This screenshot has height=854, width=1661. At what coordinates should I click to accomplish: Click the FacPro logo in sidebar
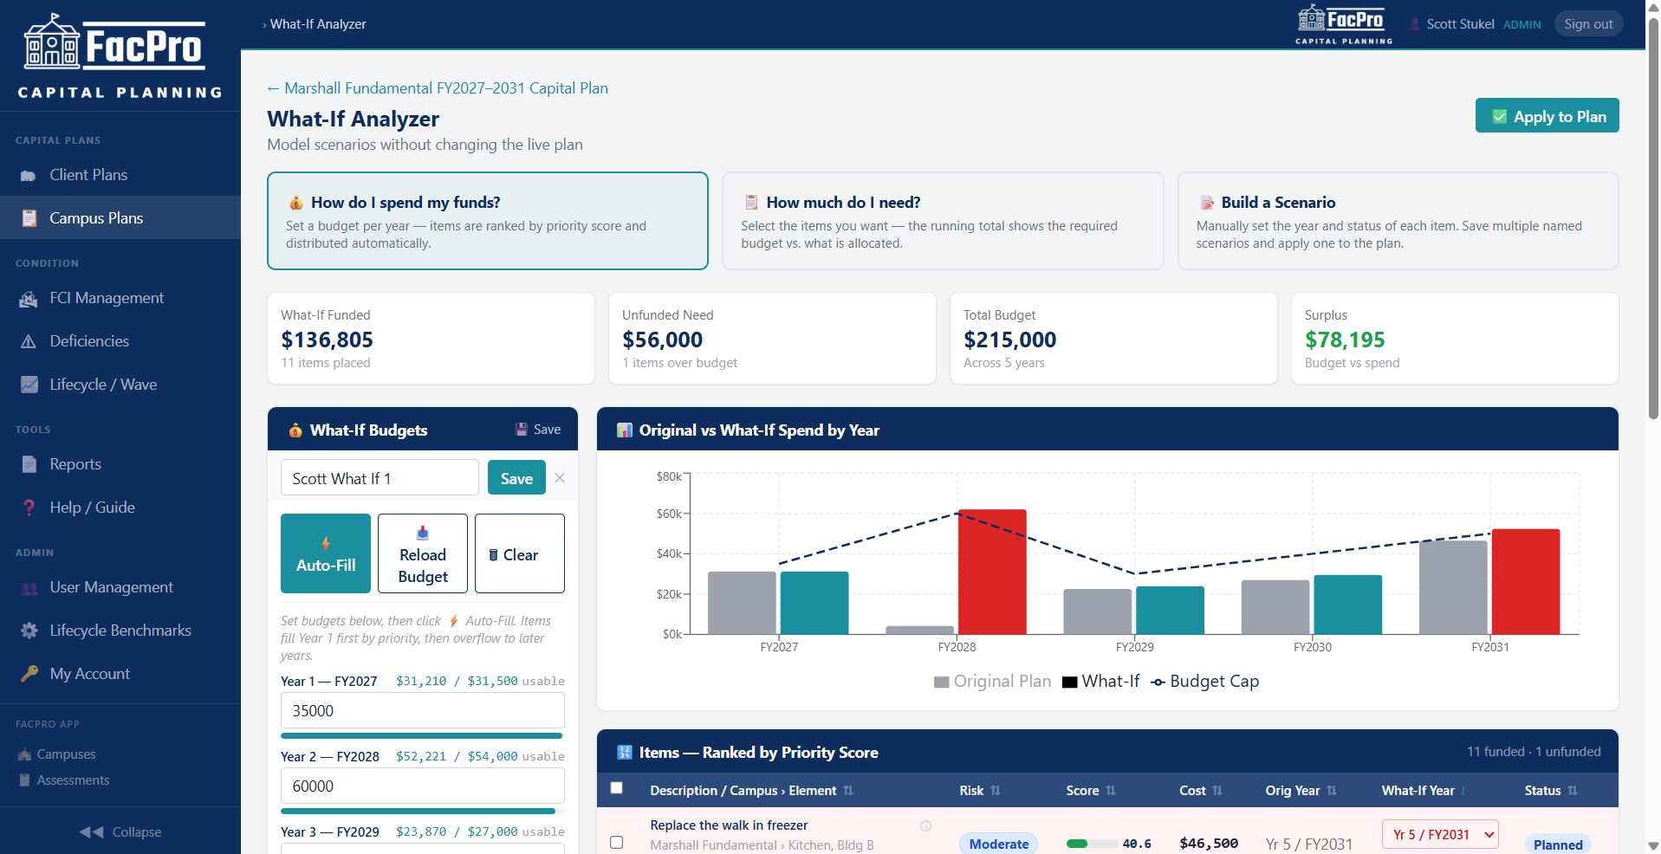pos(120,55)
